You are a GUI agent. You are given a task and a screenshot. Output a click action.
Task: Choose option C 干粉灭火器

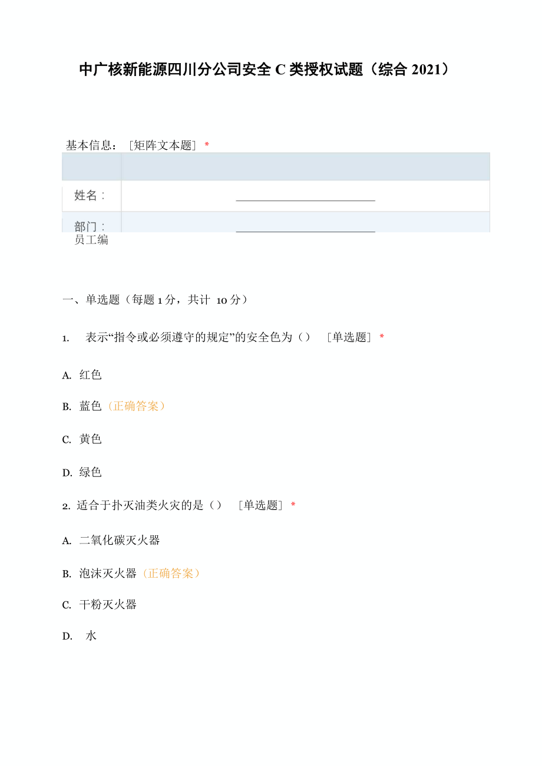(108, 605)
